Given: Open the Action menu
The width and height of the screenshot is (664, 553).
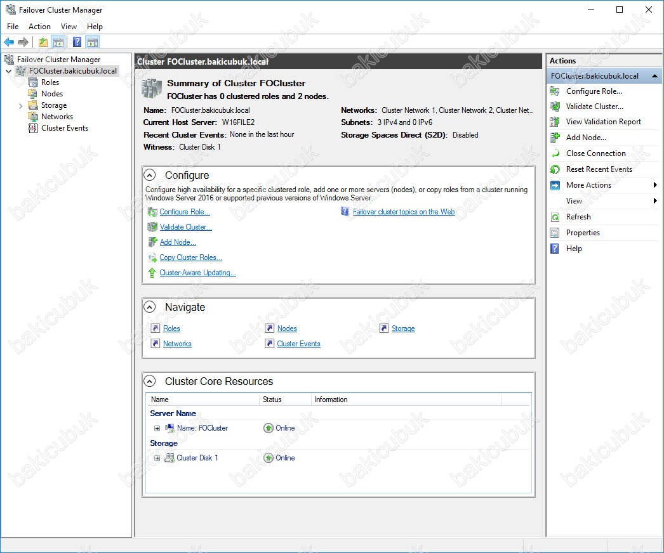Looking at the screenshot, I should coord(39,26).
